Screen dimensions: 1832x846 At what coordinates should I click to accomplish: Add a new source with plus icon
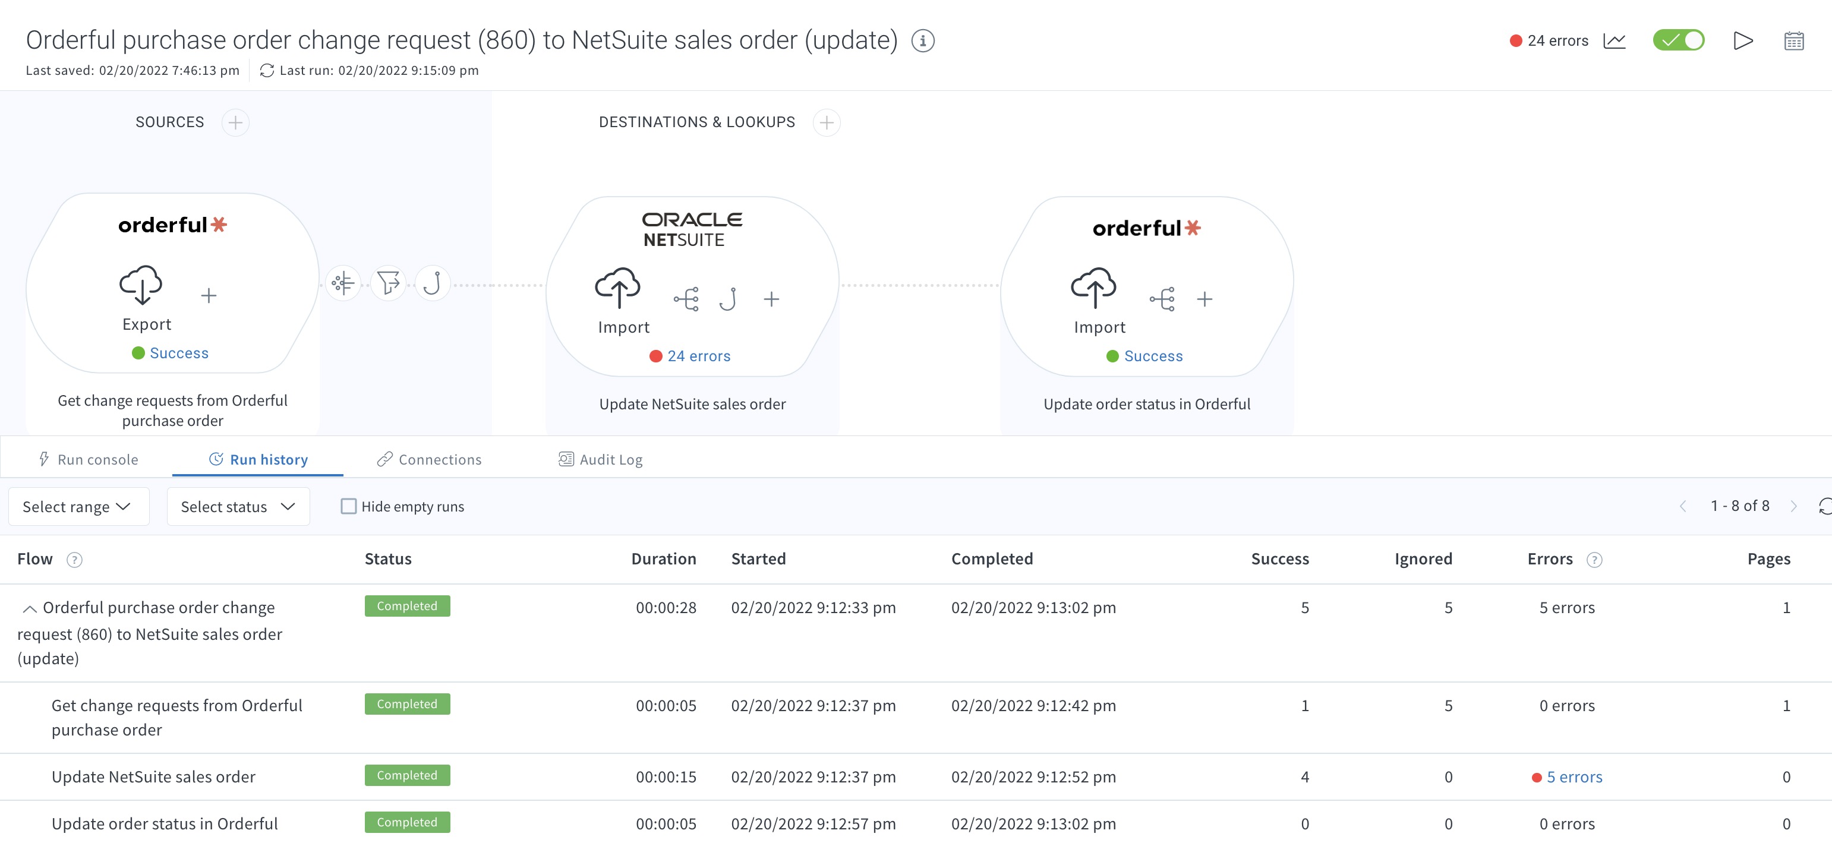tap(235, 122)
